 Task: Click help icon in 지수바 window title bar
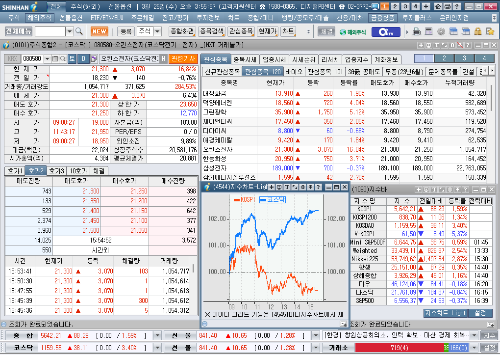(465, 190)
